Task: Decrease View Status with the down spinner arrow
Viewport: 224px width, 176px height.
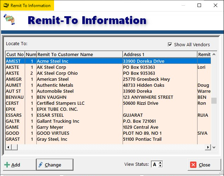Action: coord(160,166)
